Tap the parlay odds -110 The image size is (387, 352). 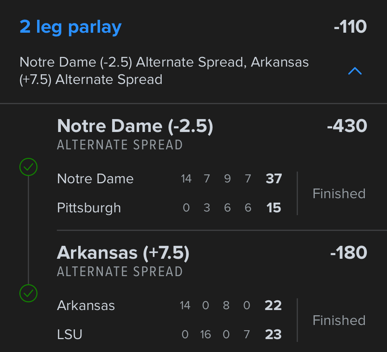click(x=350, y=27)
